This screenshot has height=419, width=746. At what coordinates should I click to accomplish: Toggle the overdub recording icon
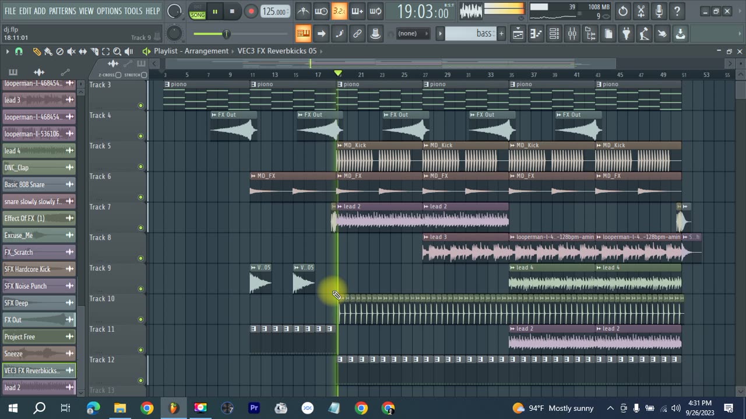pos(357,11)
